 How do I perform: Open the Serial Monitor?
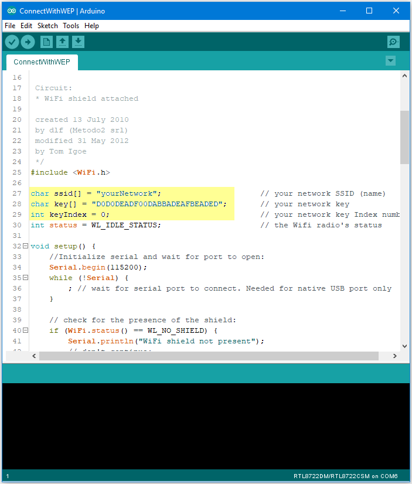[x=393, y=42]
